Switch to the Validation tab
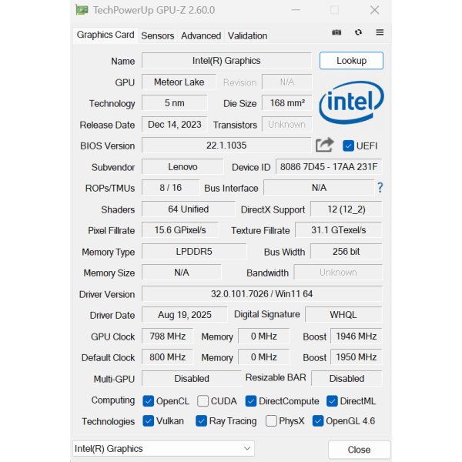 pos(247,36)
